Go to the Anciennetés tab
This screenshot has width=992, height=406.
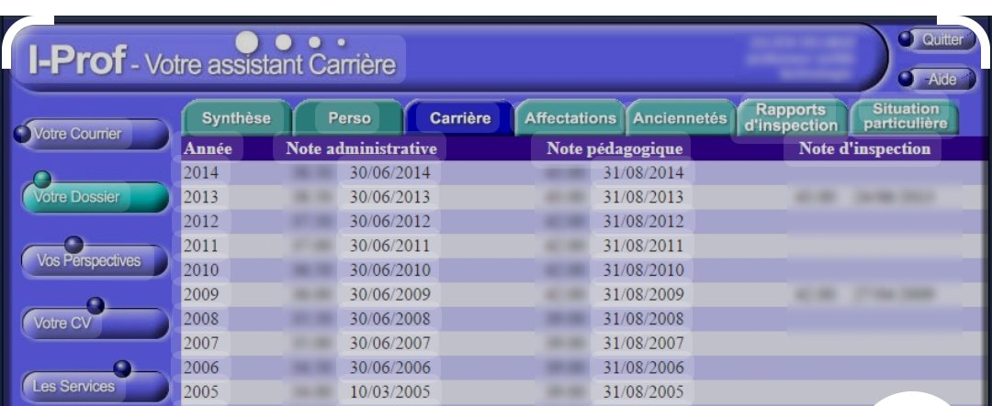680,118
